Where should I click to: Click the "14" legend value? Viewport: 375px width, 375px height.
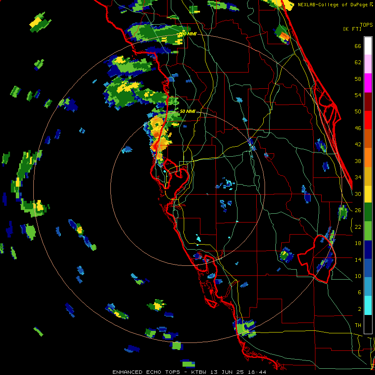point(358,260)
